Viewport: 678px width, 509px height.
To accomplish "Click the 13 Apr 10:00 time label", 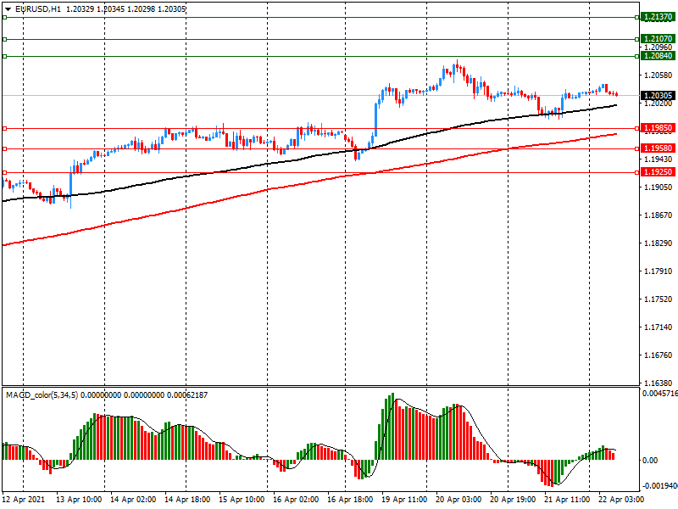I will coord(79,500).
